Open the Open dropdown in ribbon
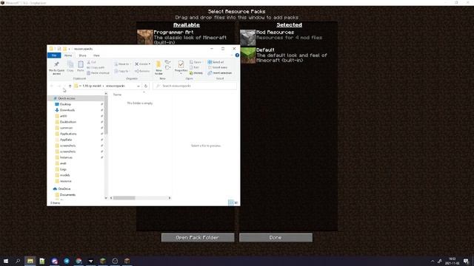This screenshot has width=474, height=266. [x=196, y=62]
